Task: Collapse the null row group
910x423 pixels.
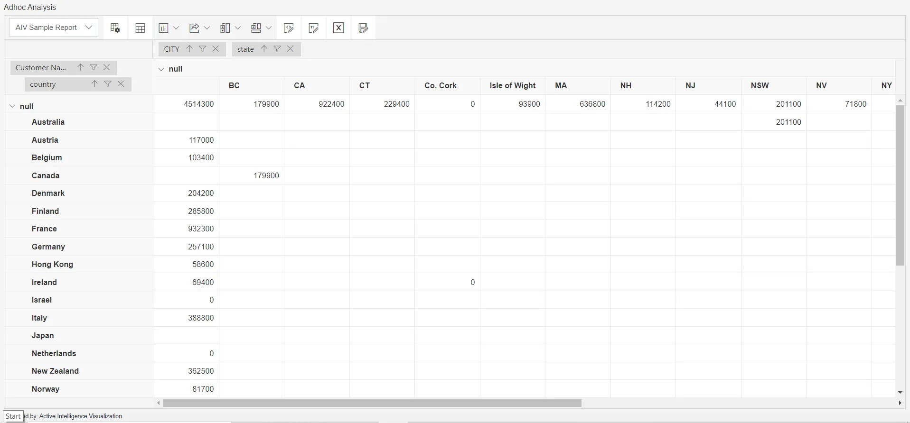Action: point(13,106)
